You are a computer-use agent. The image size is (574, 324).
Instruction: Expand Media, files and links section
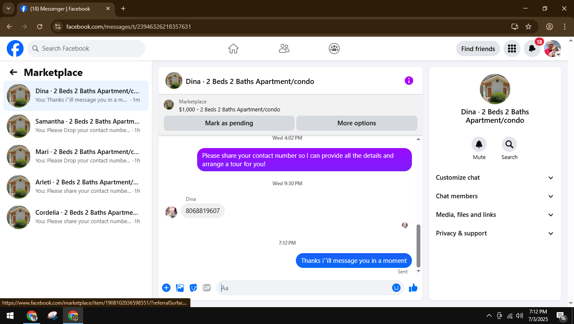pyautogui.click(x=495, y=215)
